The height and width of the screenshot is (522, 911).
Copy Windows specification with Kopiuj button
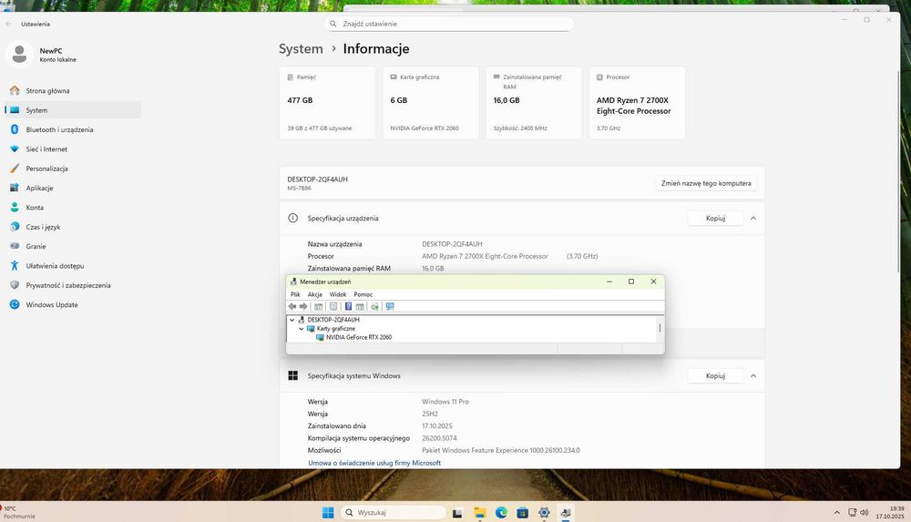pyautogui.click(x=715, y=375)
